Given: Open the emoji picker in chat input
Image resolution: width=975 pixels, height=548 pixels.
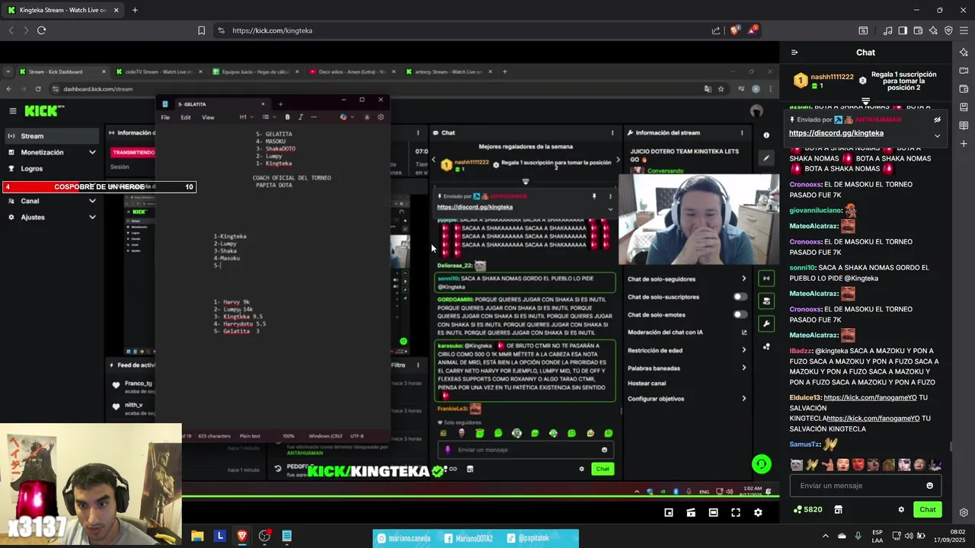Looking at the screenshot, I should pos(929,486).
